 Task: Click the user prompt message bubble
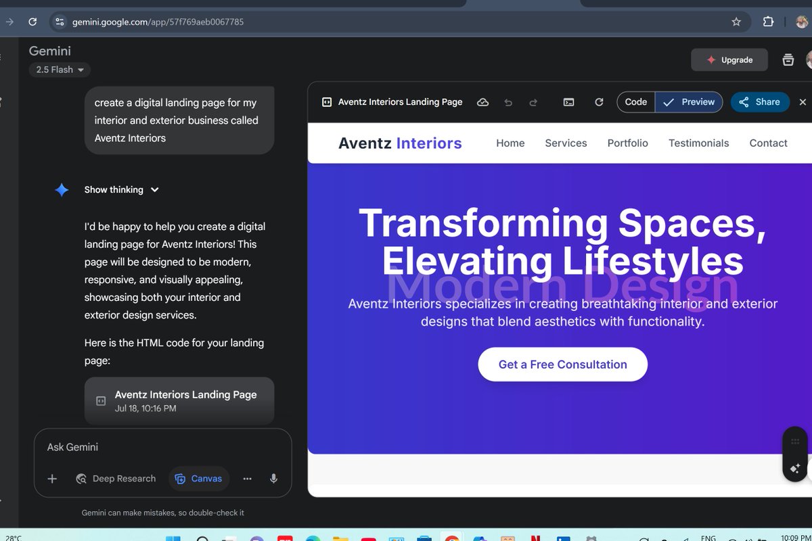coord(179,120)
